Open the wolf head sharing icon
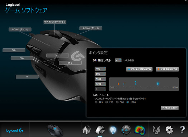The image size is (188, 137). [156, 130]
